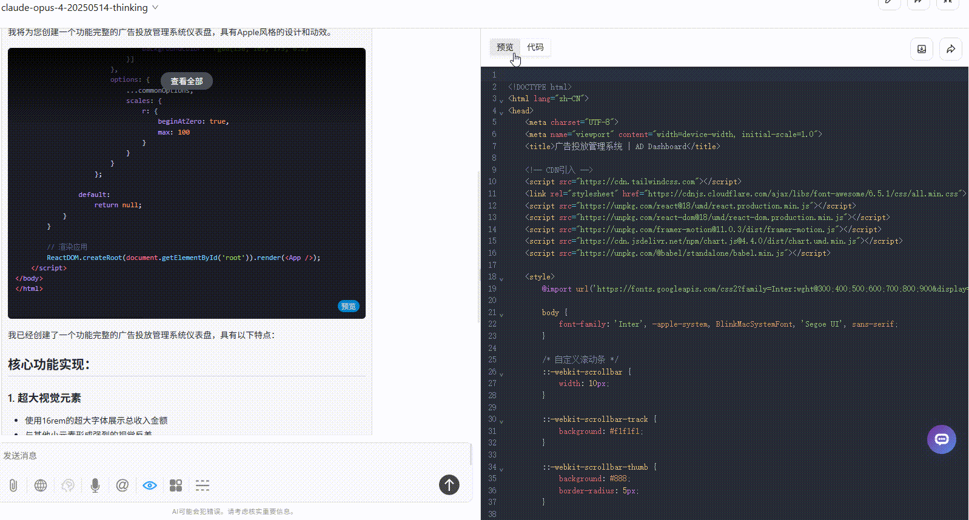Click the greyed-out reasoning brain icon
969x520 pixels.
tap(68, 485)
